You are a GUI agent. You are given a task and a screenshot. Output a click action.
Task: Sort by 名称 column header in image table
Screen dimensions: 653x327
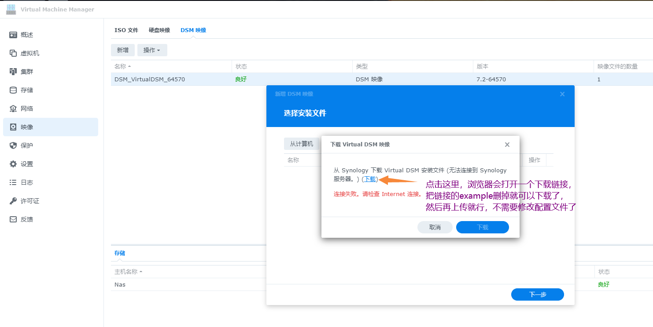click(171, 66)
